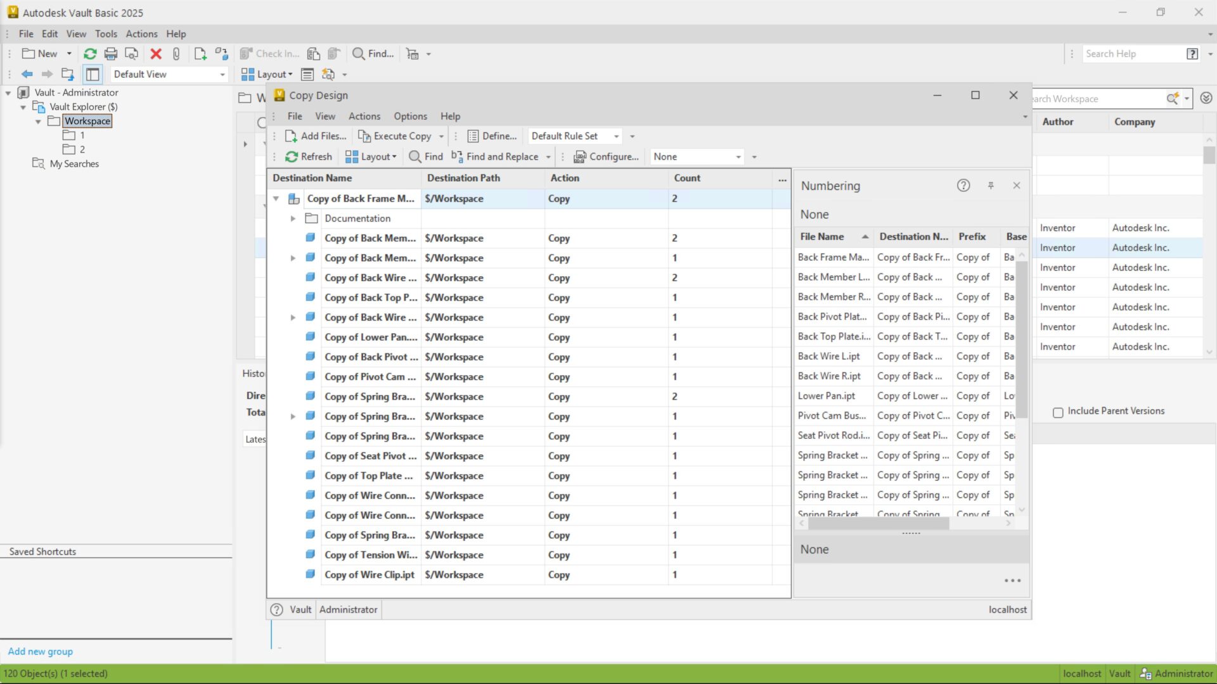Open the Options menu in Copy Design
This screenshot has height=684, width=1217.
410,117
